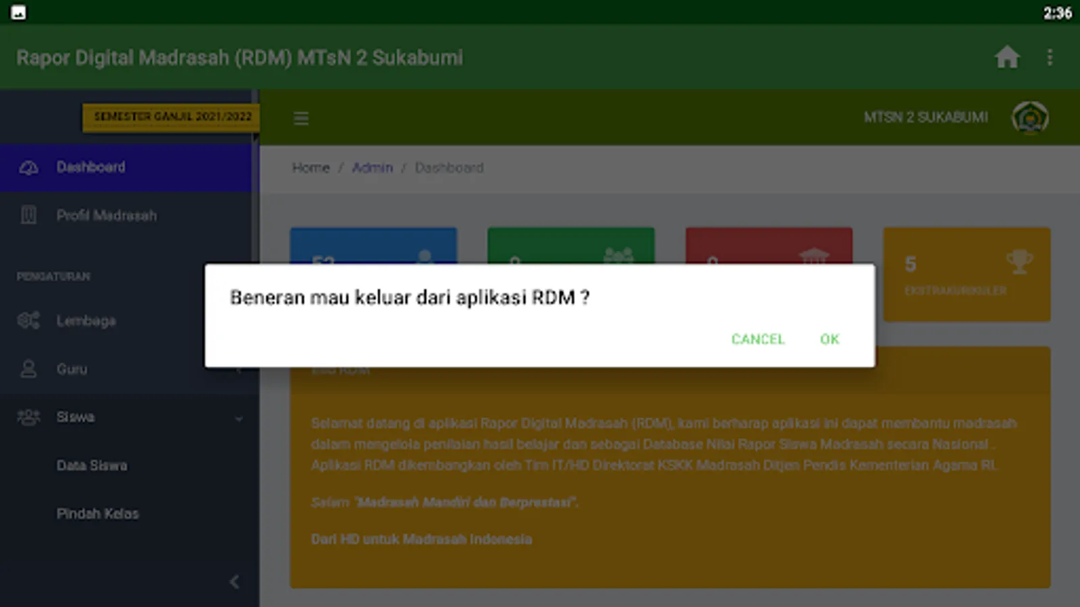Click the MTSN 2 SUKABUMI user name
This screenshot has height=607, width=1080.
coord(925,117)
